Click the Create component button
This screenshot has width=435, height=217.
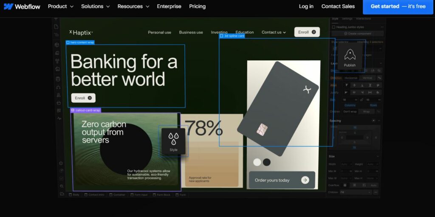pyautogui.click(x=358, y=34)
